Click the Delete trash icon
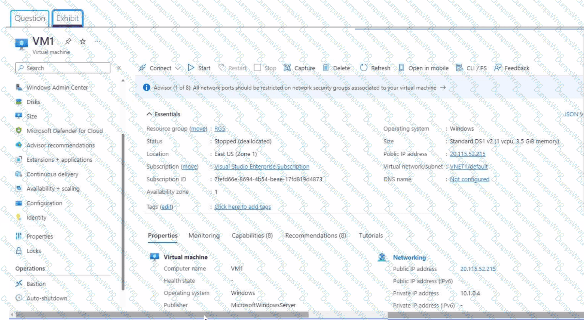This screenshot has height=320, width=584. pyautogui.click(x=326, y=68)
